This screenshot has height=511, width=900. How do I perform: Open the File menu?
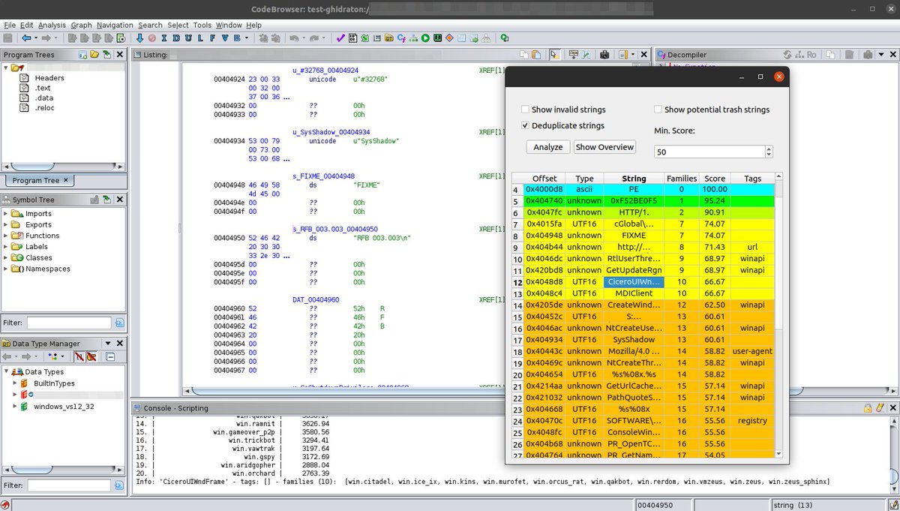pyautogui.click(x=10, y=25)
